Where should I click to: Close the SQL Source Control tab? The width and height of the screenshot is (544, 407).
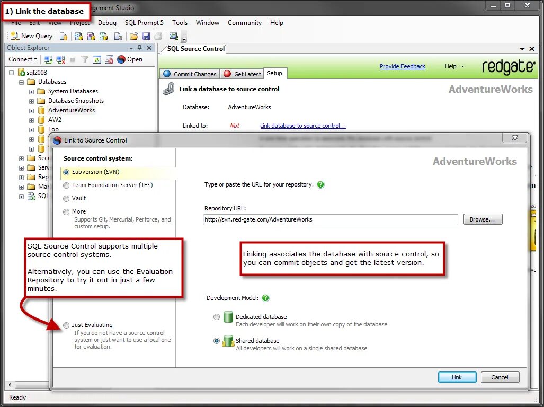point(531,49)
